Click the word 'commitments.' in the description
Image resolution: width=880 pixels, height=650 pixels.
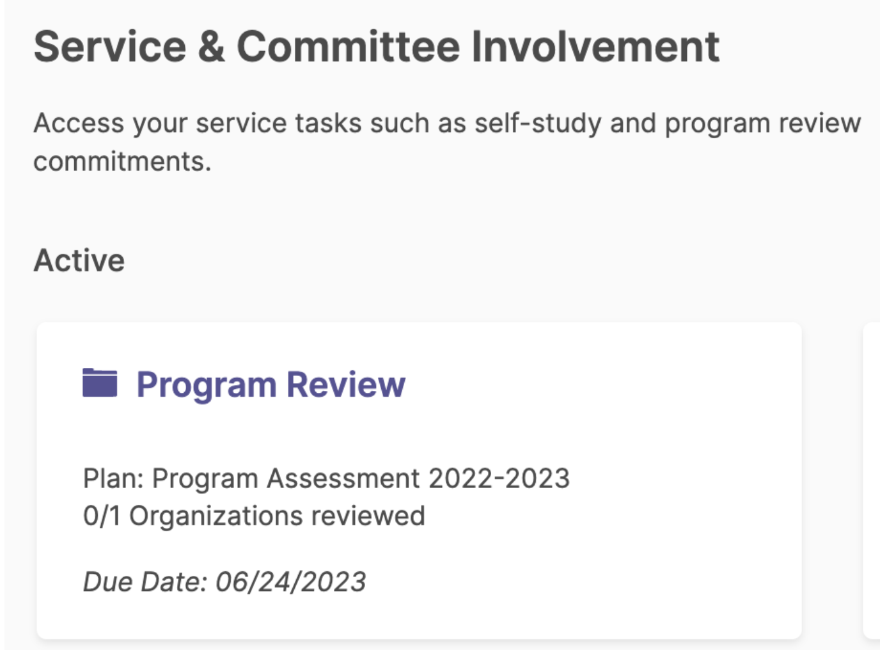click(x=122, y=161)
